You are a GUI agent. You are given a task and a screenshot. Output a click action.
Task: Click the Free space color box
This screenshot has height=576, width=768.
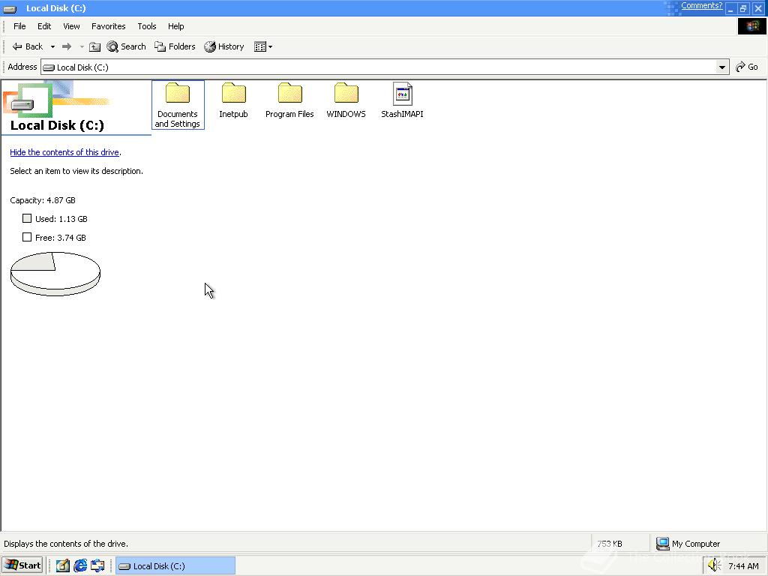(x=27, y=237)
